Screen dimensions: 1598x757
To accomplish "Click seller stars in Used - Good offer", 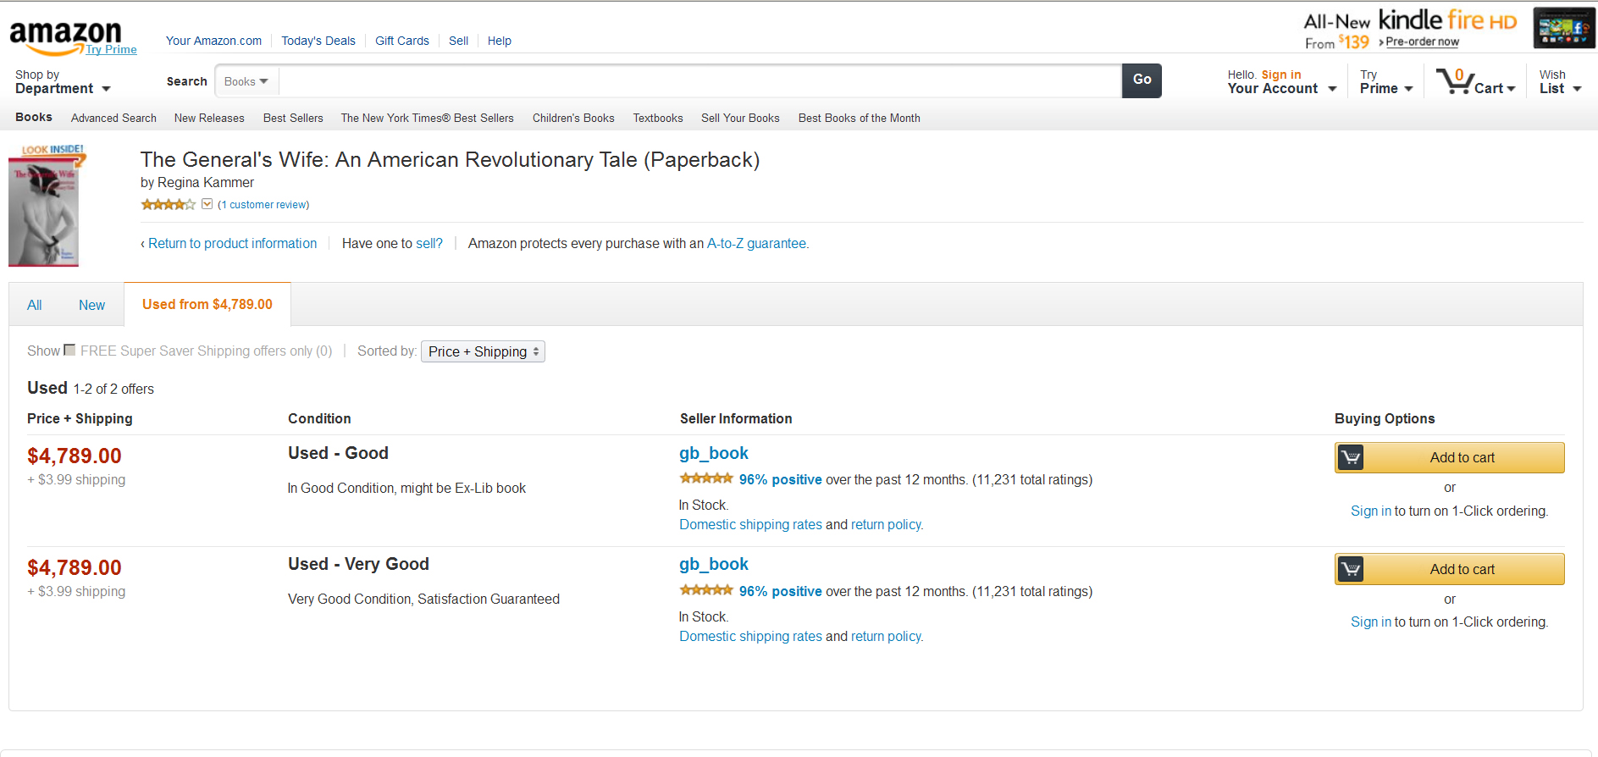I will click(x=706, y=478).
